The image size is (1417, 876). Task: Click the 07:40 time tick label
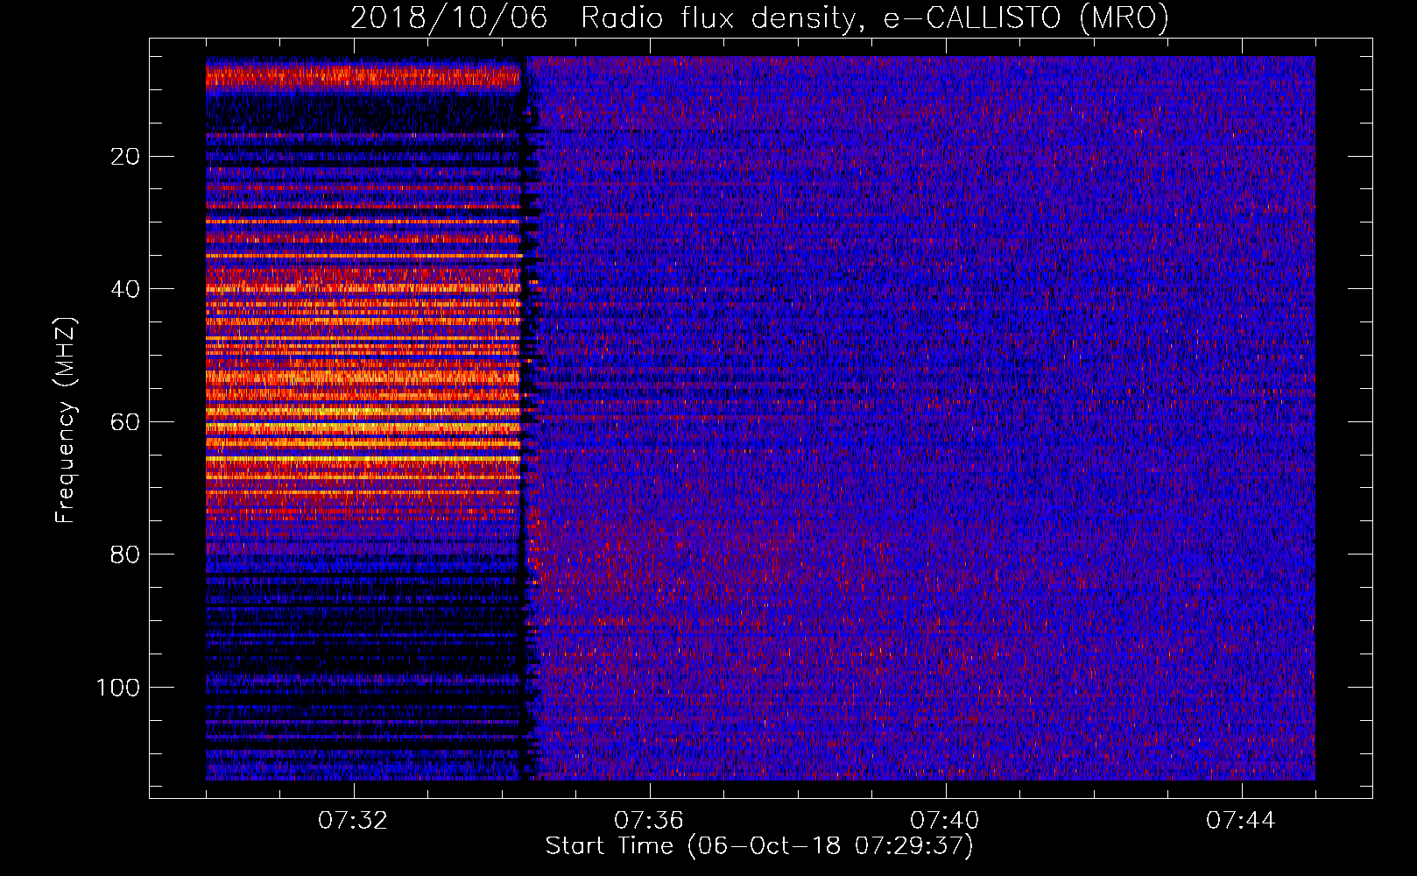coord(945,821)
